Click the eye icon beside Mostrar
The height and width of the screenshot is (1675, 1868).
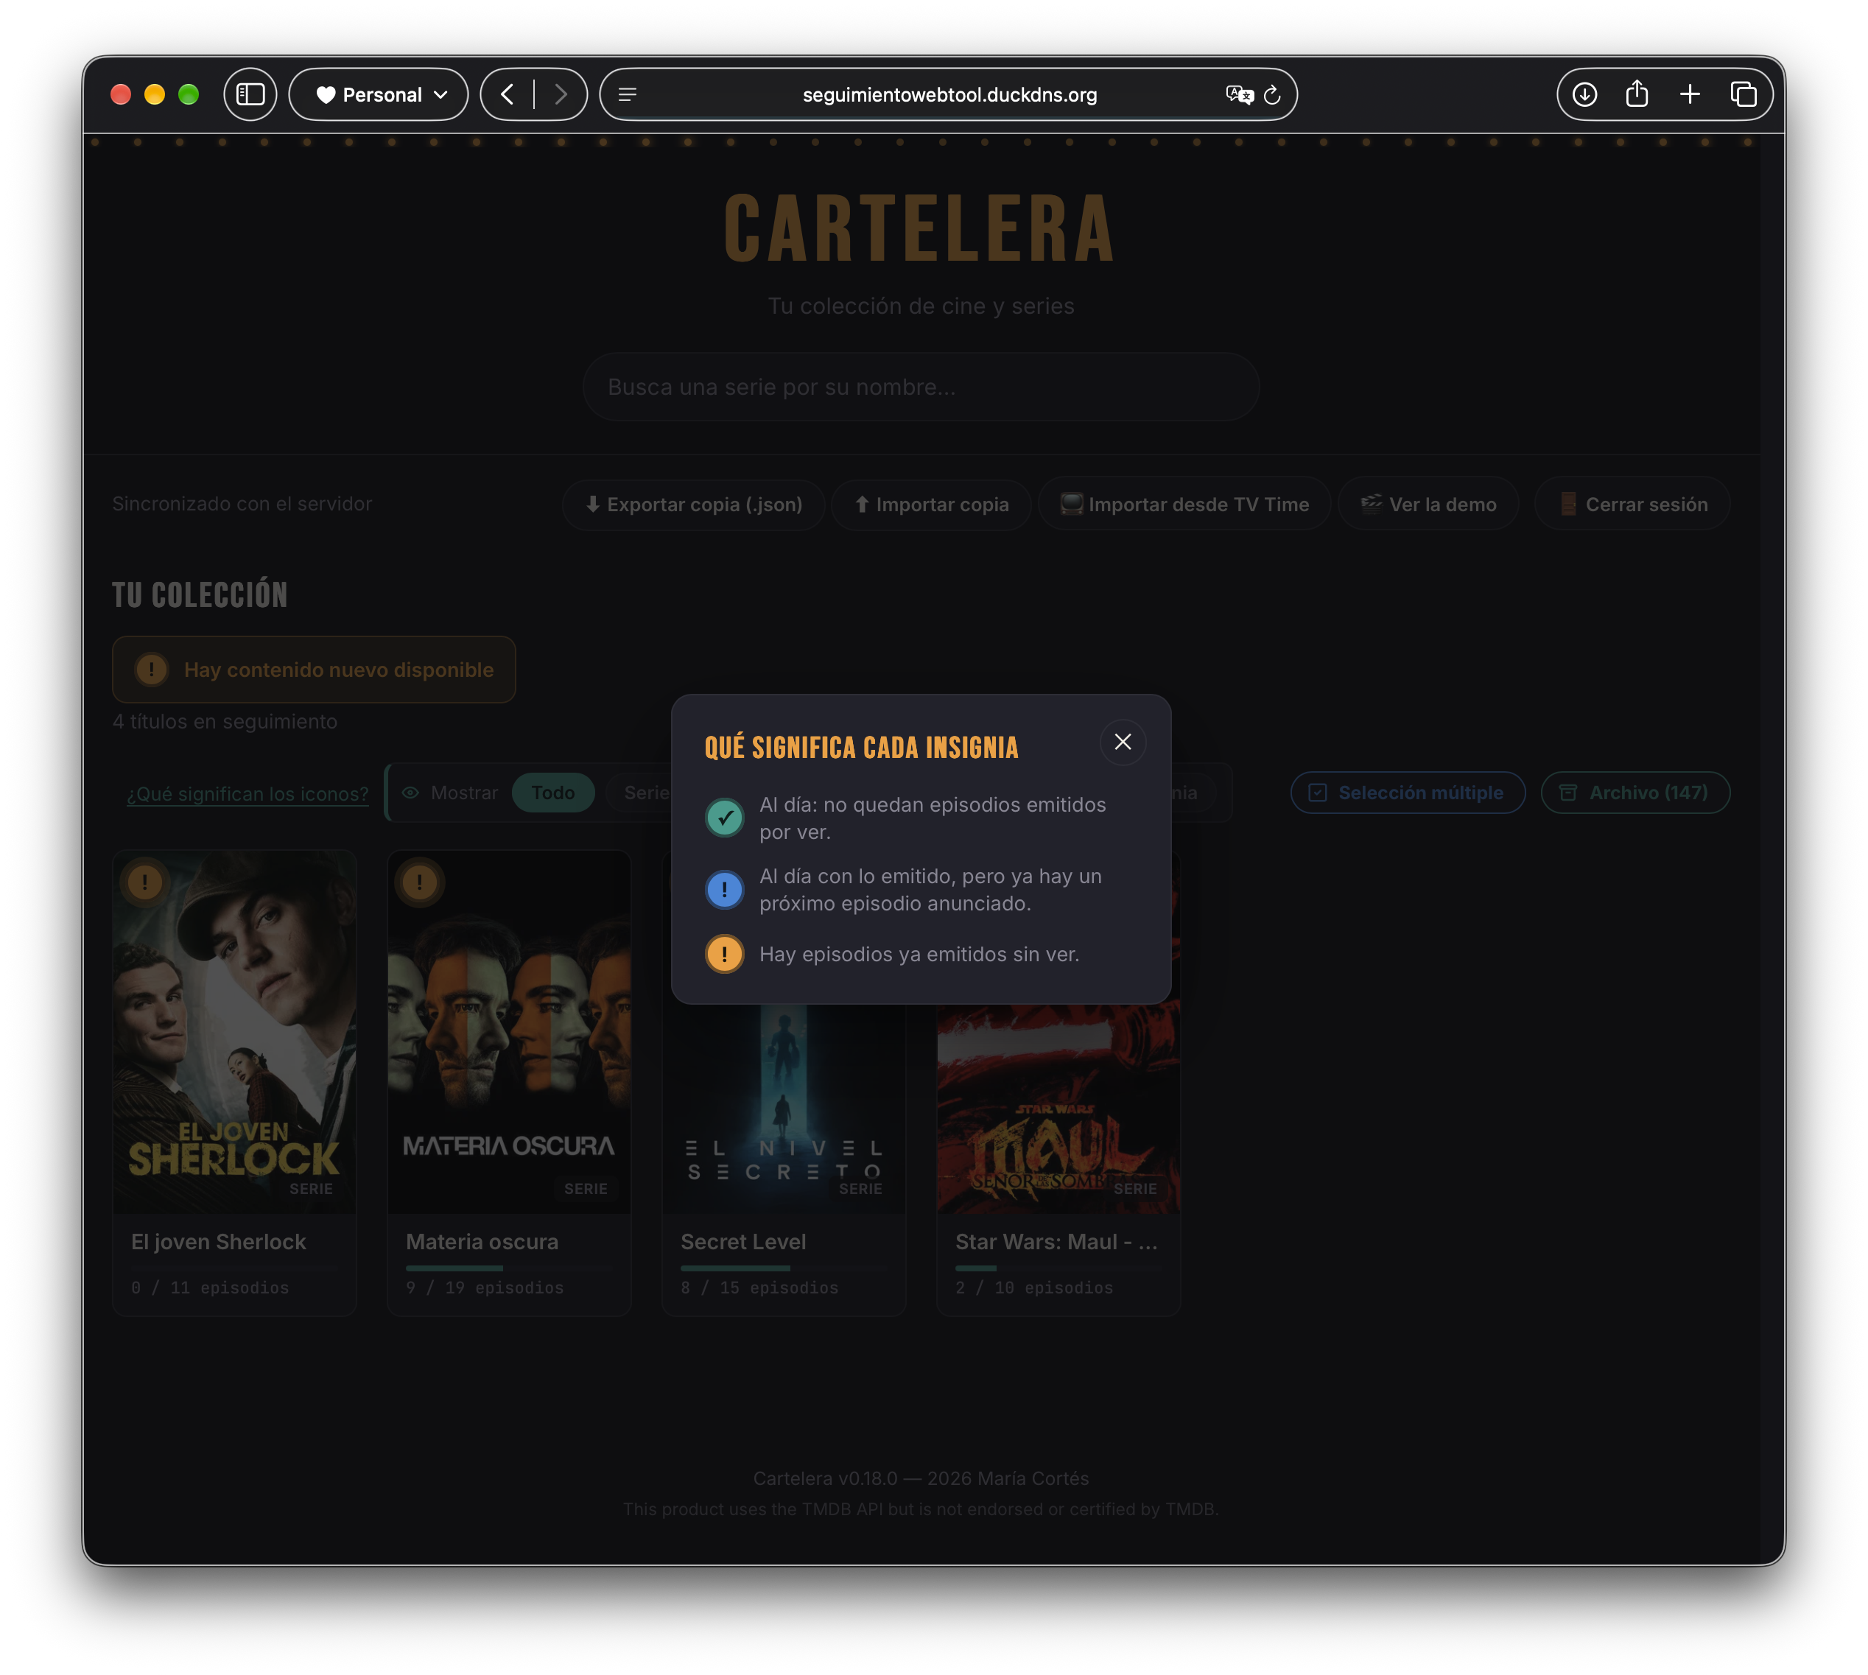(410, 793)
